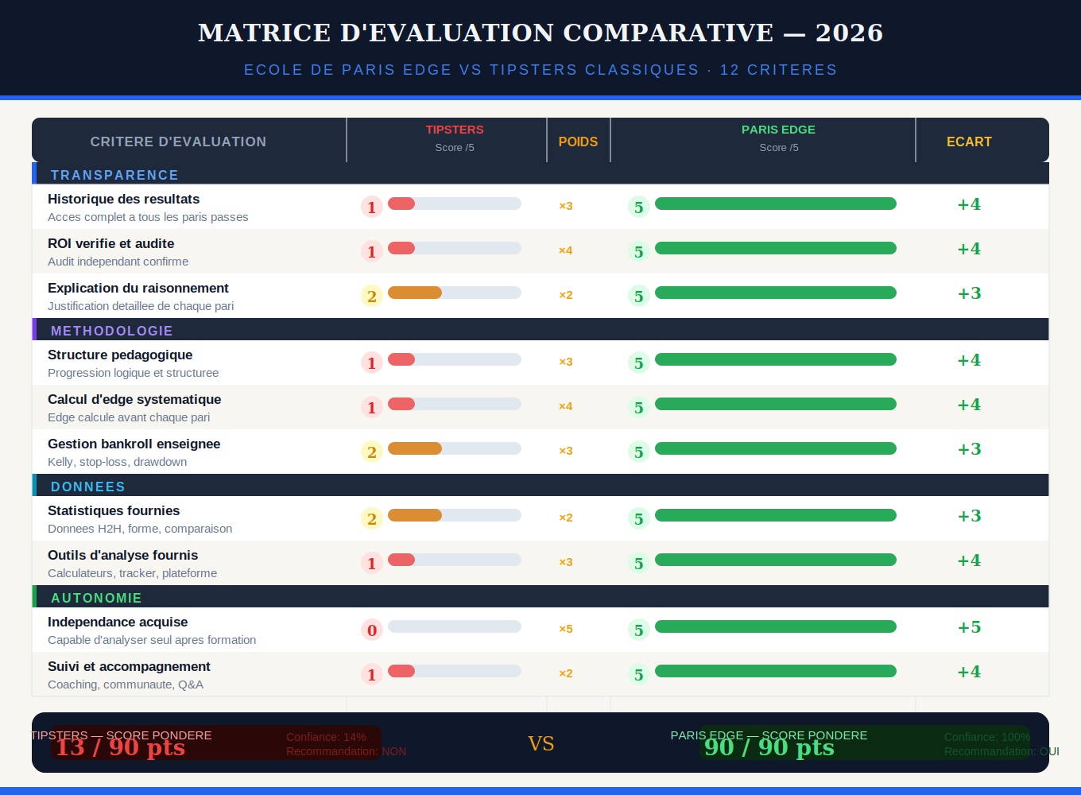The height and width of the screenshot is (795, 1081).
Task: Click the 'Recommandation: NON' footer text
Action: tap(346, 751)
